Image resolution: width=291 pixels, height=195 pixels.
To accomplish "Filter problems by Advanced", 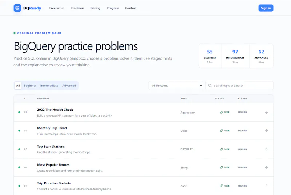I will pos(69,86).
